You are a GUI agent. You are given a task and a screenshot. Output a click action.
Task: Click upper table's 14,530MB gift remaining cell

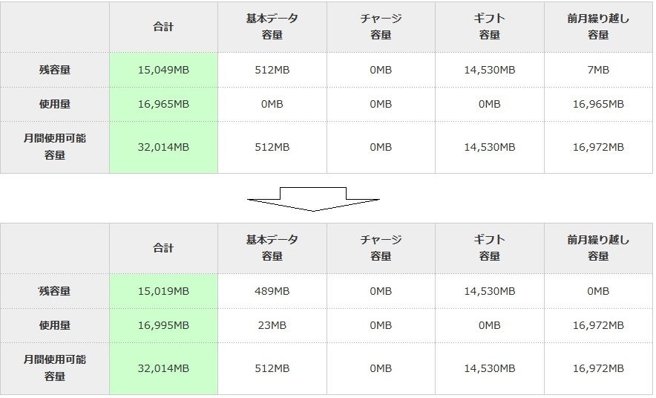point(489,70)
